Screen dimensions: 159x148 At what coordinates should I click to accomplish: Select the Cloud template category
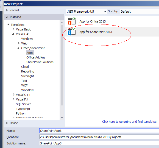tap(25, 67)
